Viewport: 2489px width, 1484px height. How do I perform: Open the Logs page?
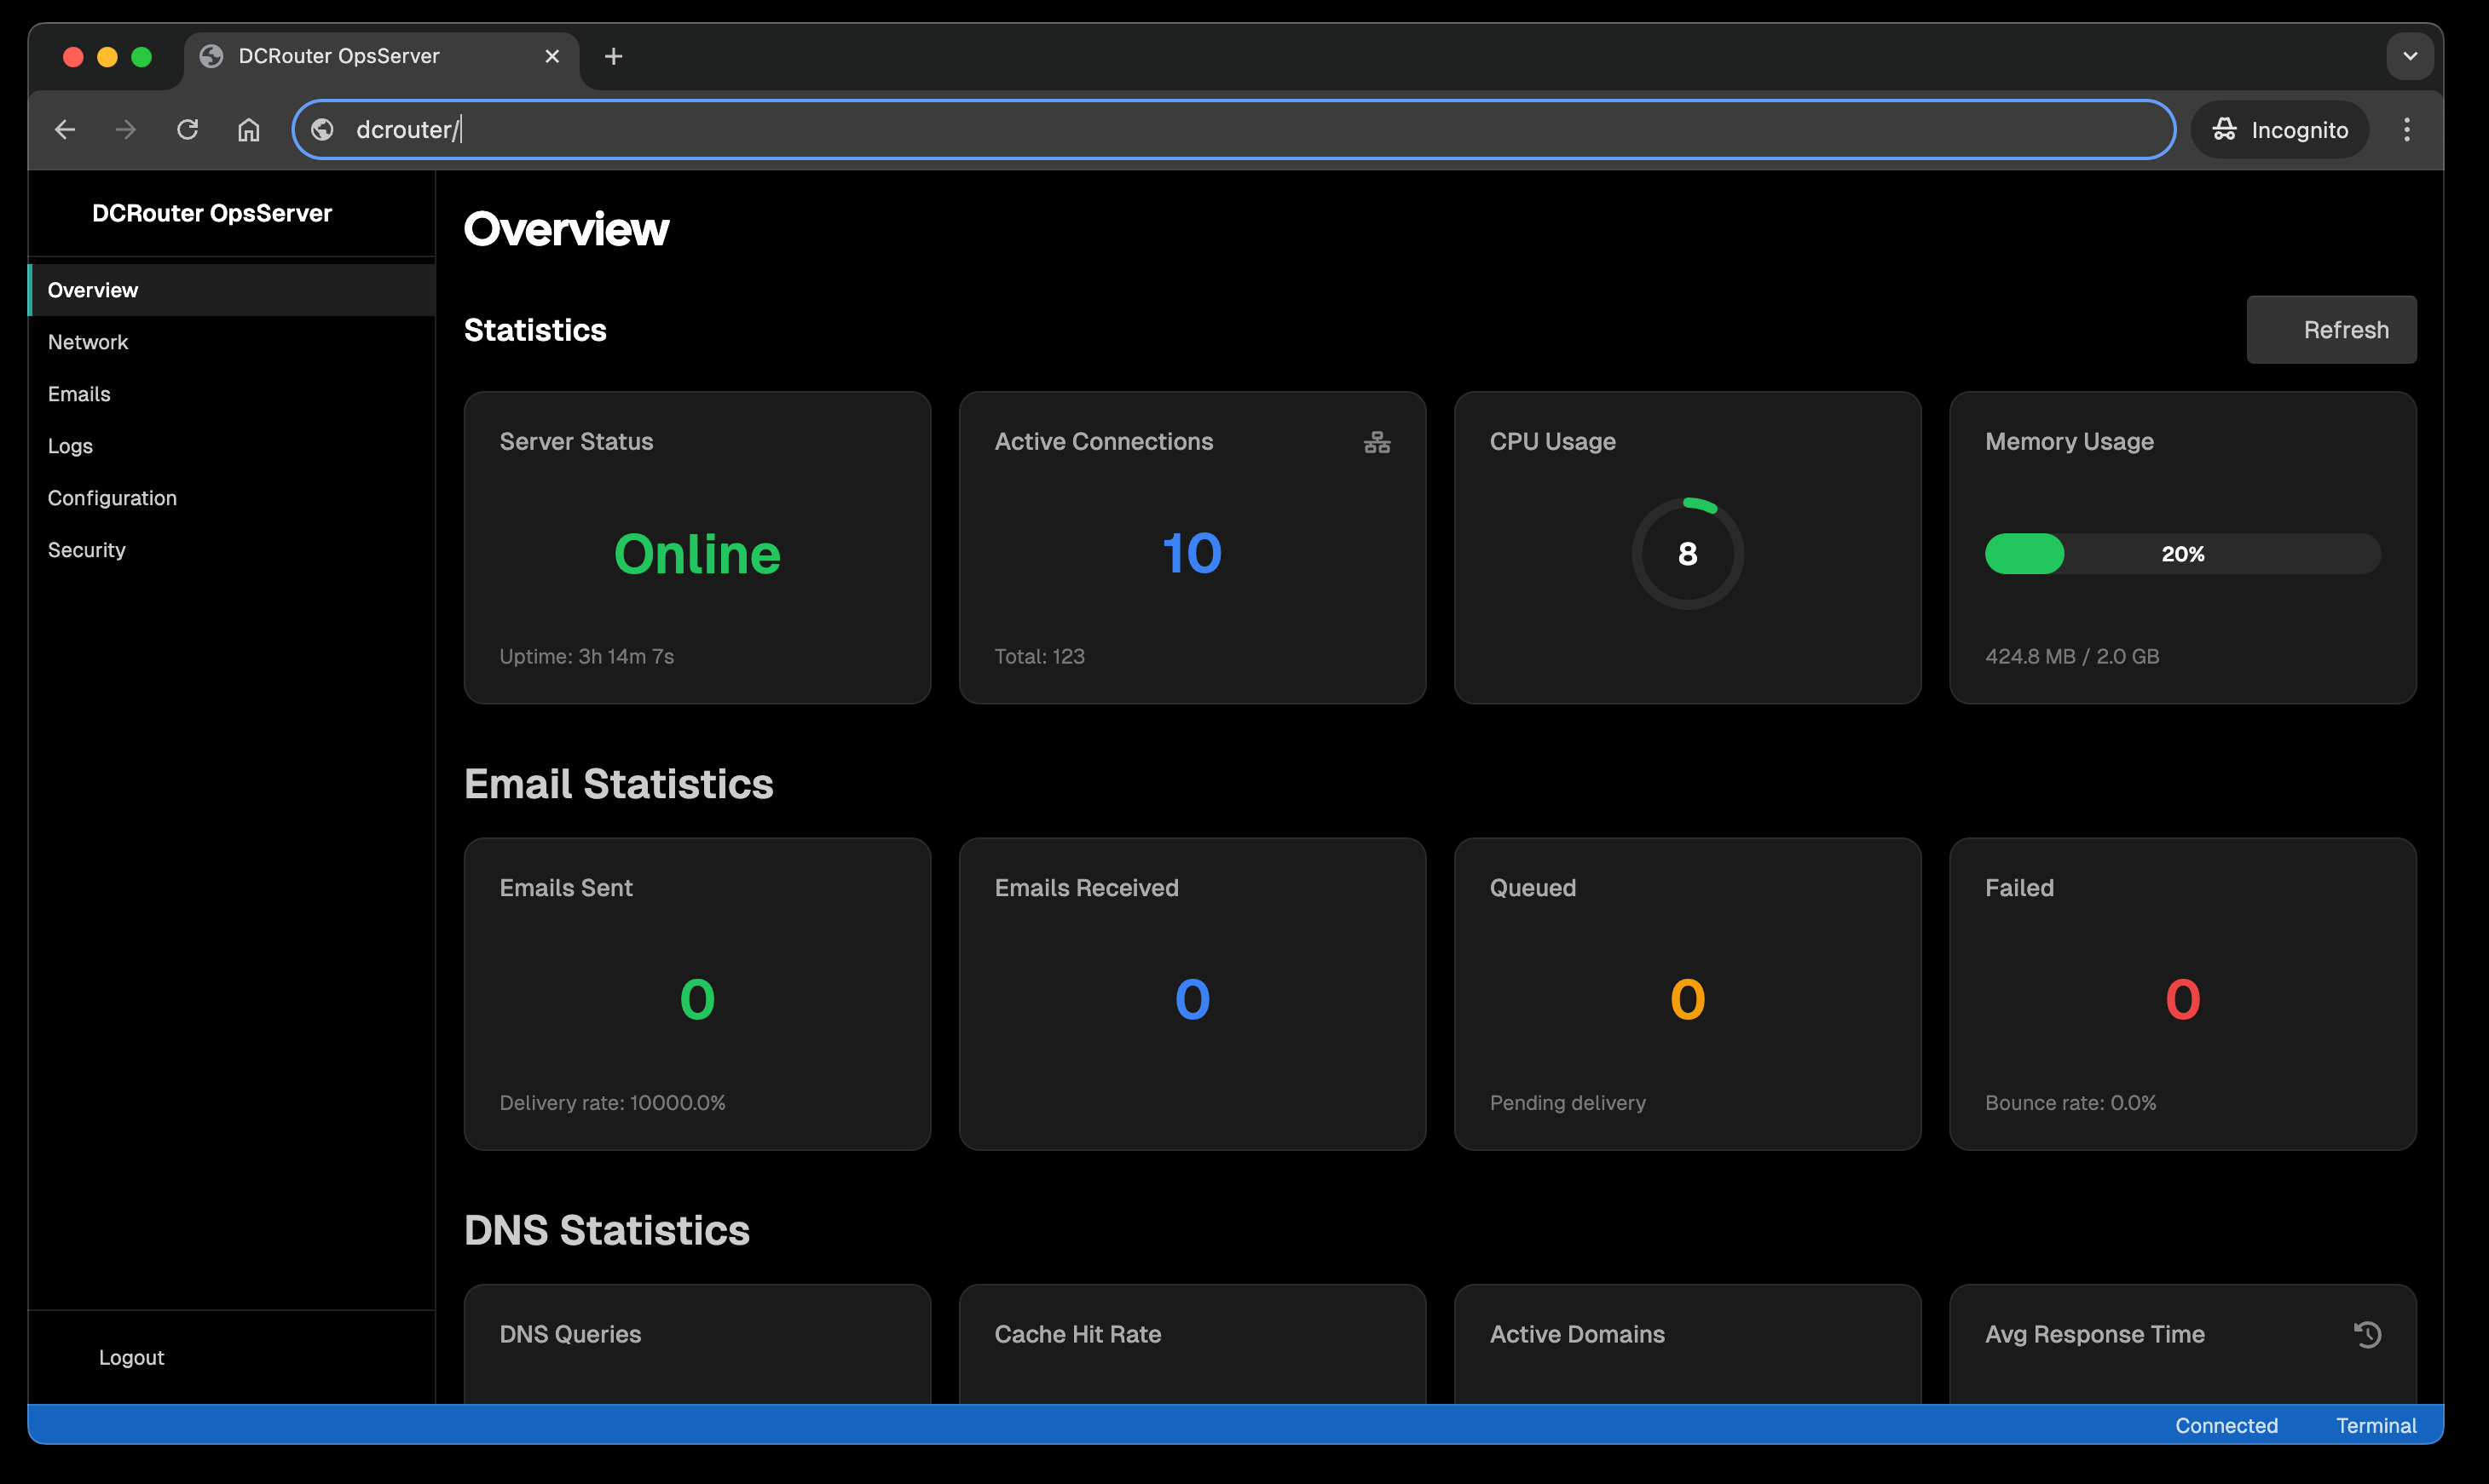(70, 446)
